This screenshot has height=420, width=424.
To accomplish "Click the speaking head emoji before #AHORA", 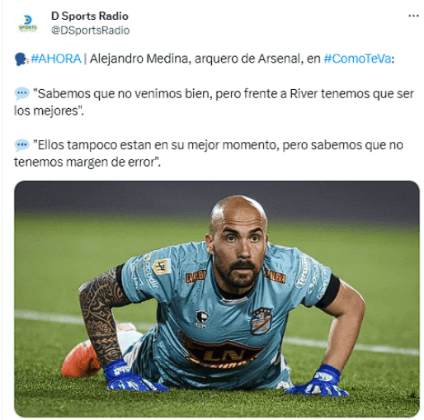I will coord(21,59).
